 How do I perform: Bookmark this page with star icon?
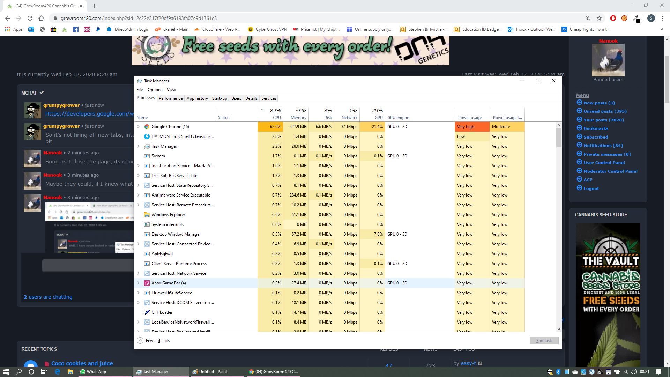point(599,18)
